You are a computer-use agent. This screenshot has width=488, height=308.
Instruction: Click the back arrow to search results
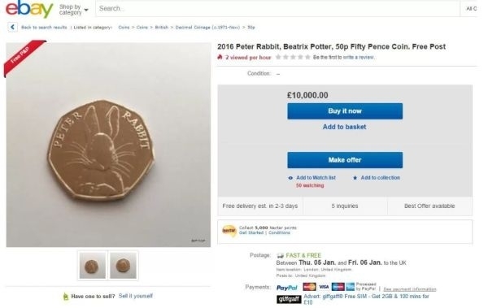coord(12,28)
